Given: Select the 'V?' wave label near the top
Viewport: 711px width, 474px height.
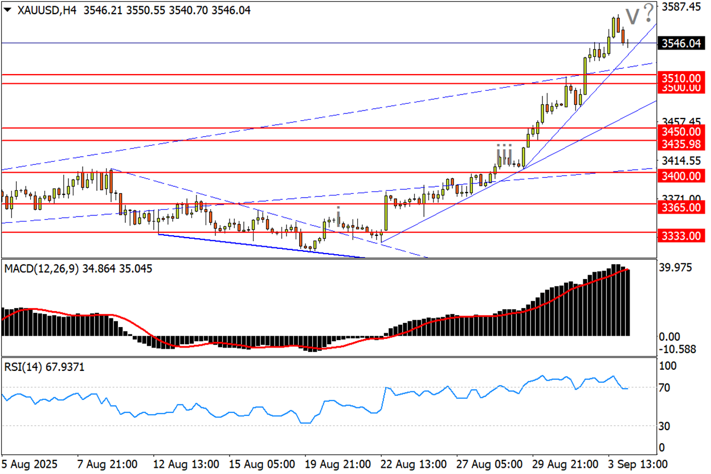Looking at the screenshot, I should 639,14.
